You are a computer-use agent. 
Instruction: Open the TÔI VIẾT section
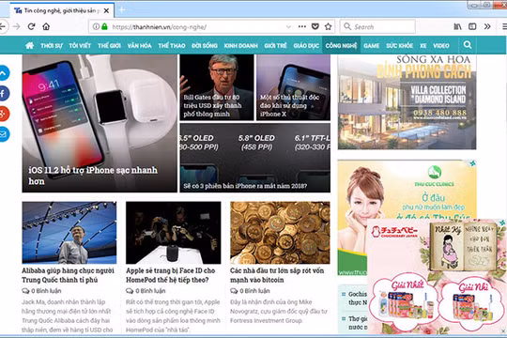pos(80,46)
